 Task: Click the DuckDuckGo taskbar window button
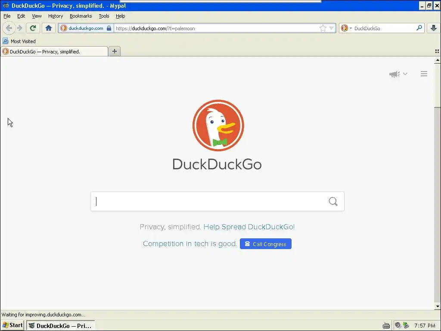click(61, 326)
